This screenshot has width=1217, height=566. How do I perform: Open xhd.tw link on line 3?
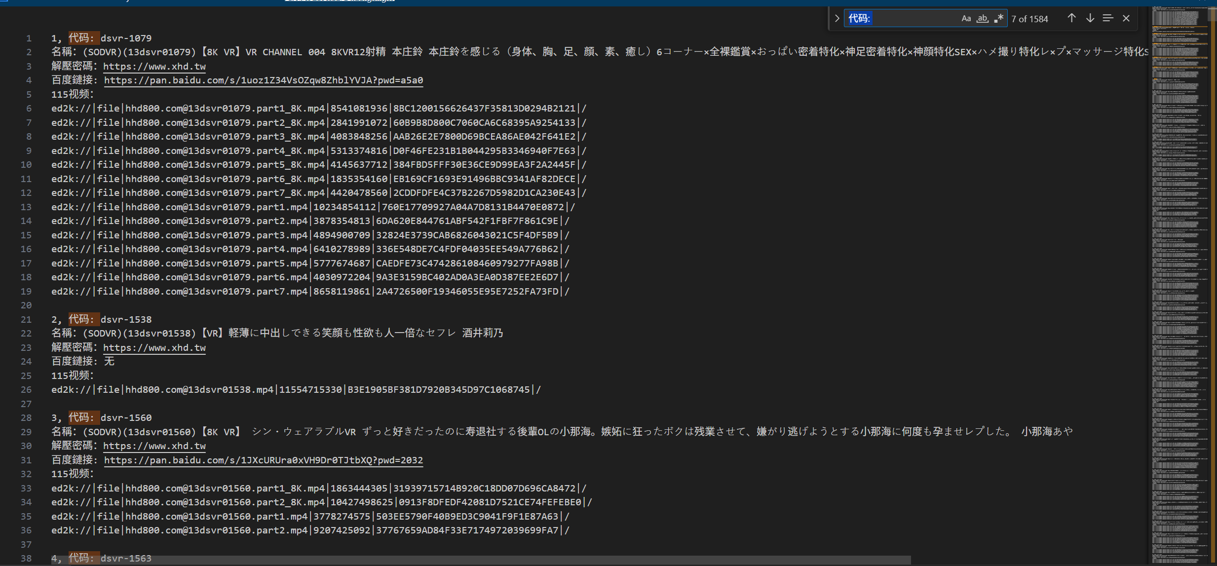coord(154,66)
